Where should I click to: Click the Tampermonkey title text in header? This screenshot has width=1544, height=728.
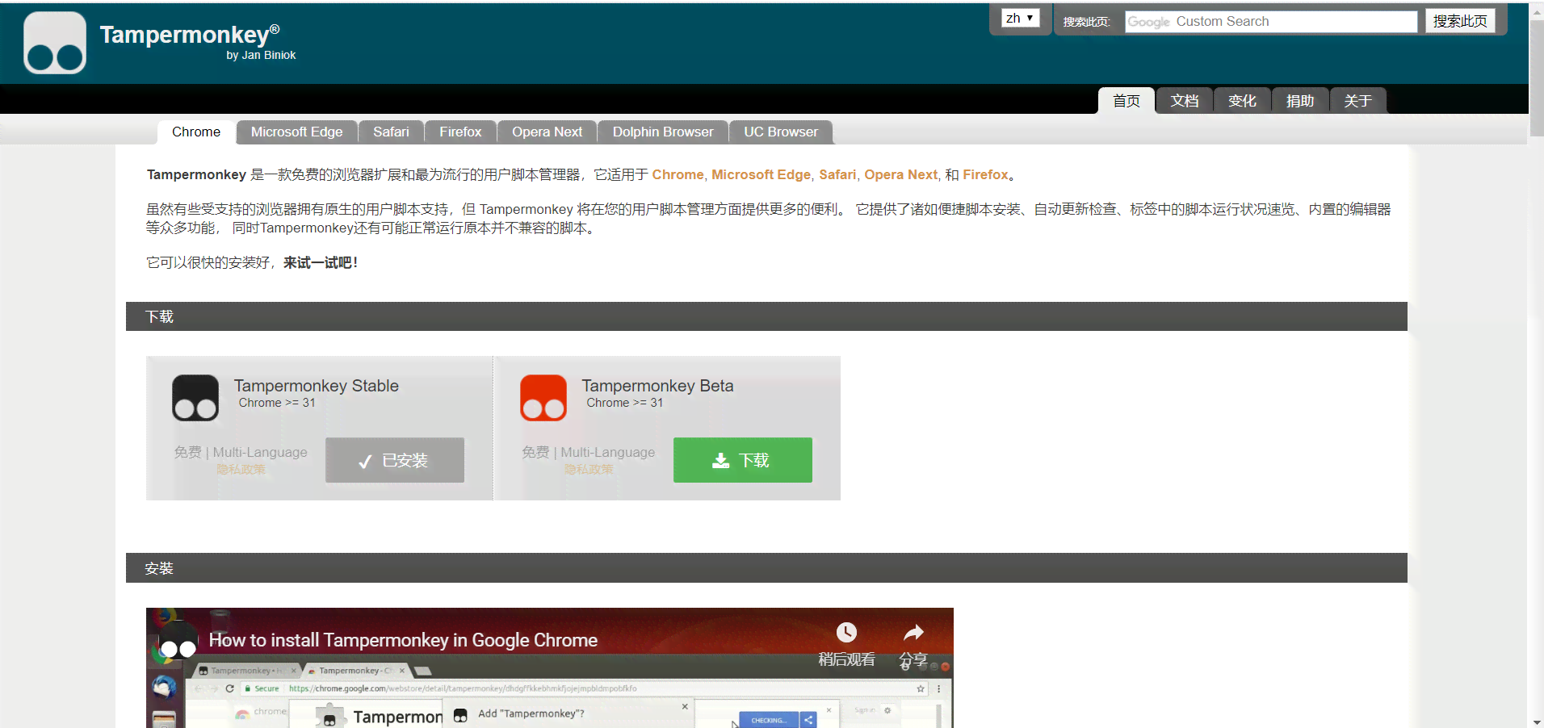190,35
